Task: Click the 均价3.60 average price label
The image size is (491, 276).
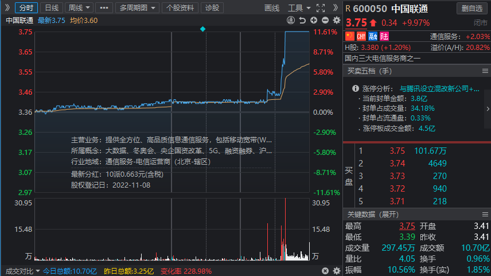Action: 84,21
